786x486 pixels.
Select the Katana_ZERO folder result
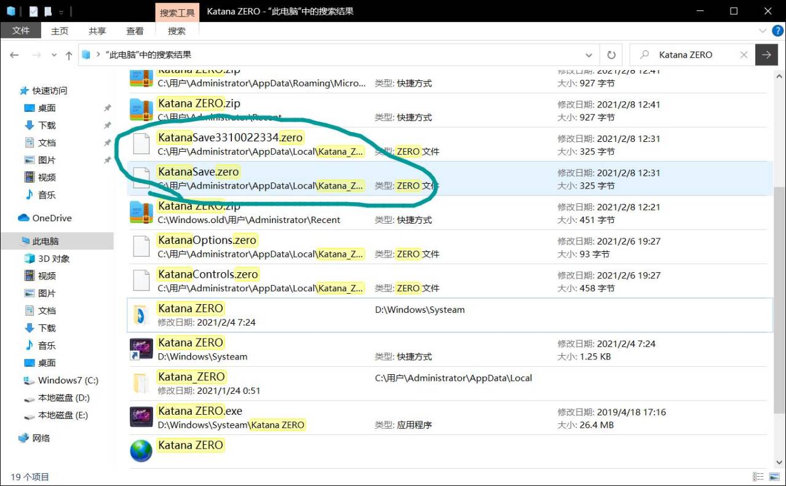[x=450, y=383]
